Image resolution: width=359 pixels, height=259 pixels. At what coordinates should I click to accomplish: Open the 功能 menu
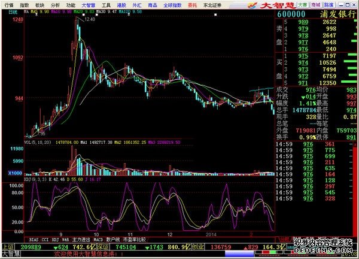[x=71, y=5]
